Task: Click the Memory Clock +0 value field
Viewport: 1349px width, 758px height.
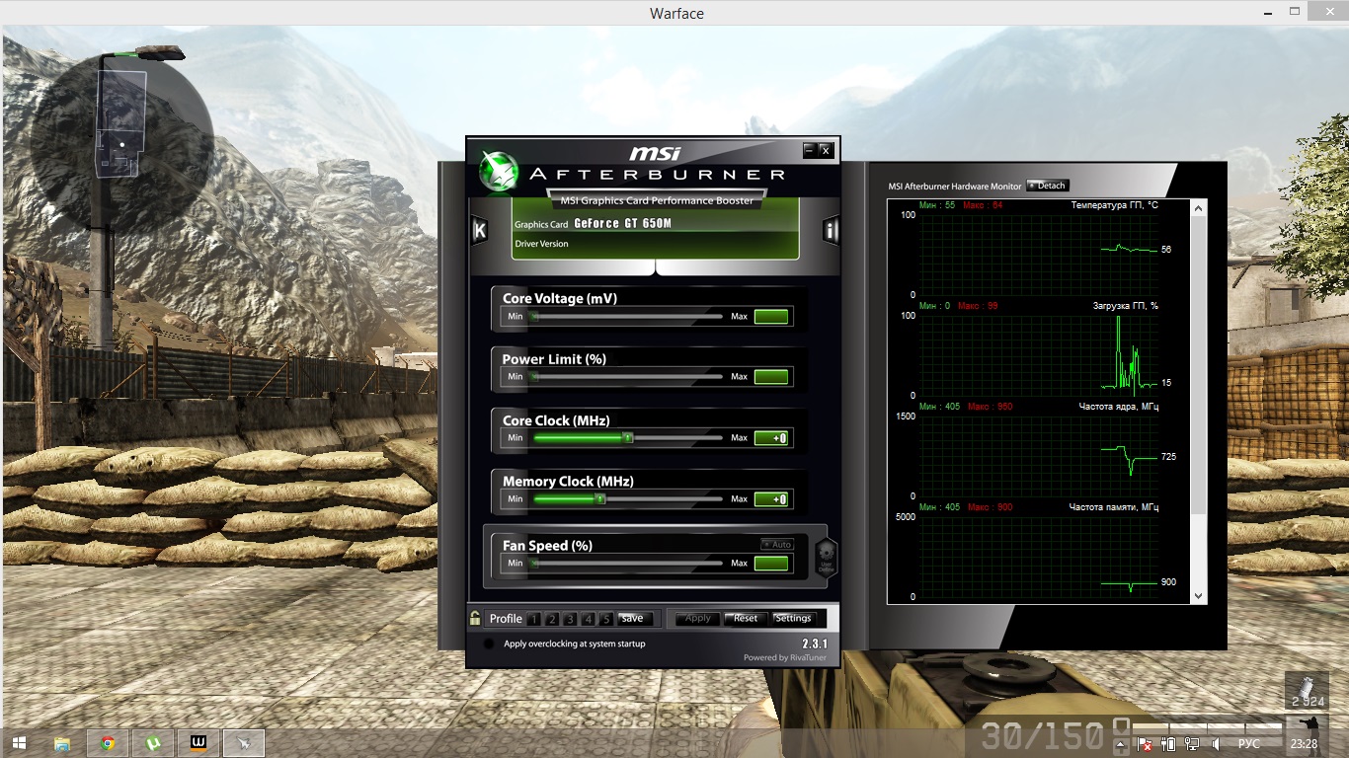Action: tap(771, 499)
